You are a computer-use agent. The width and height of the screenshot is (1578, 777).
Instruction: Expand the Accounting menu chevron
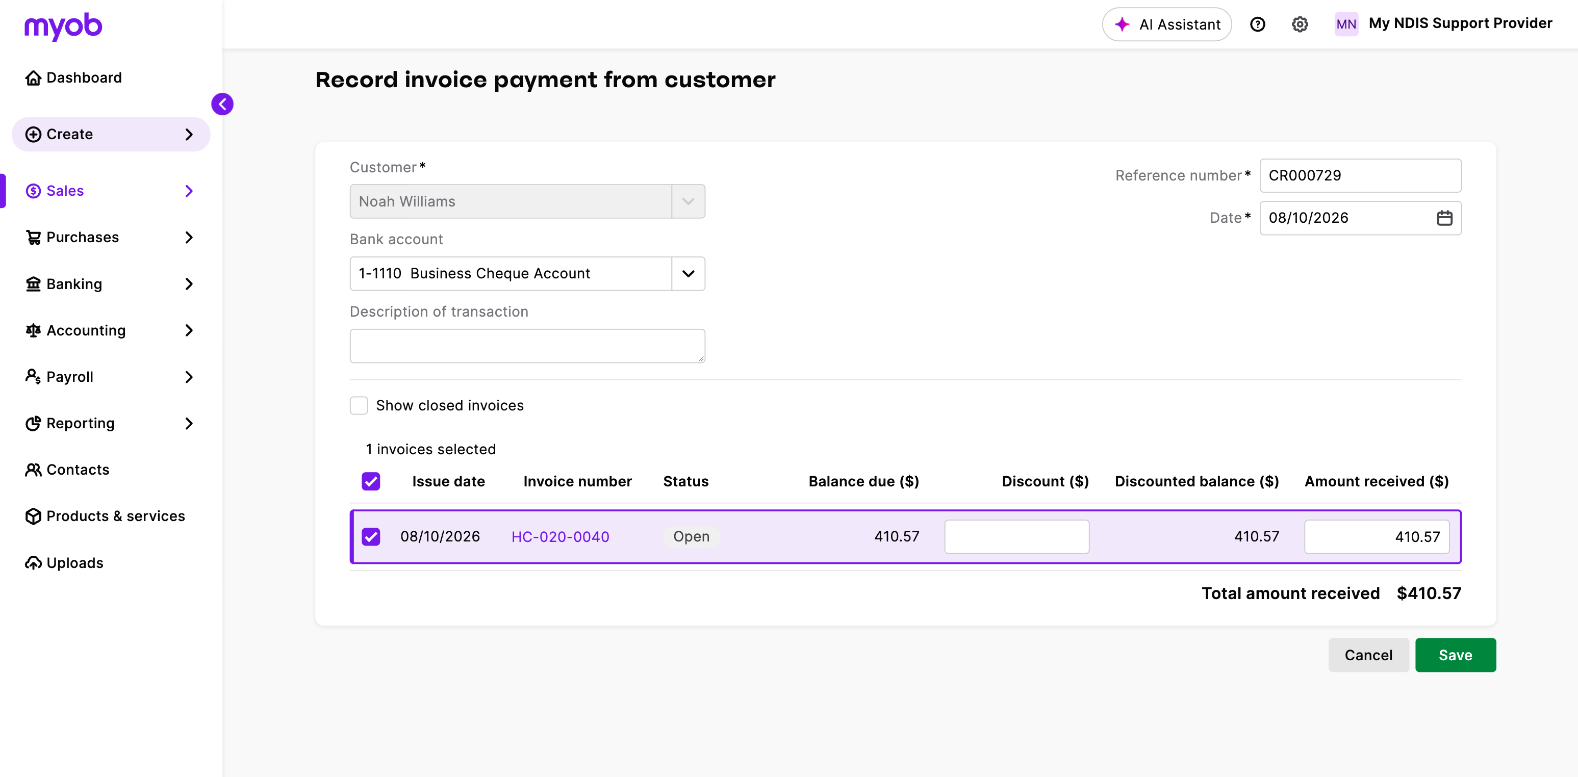coord(189,331)
